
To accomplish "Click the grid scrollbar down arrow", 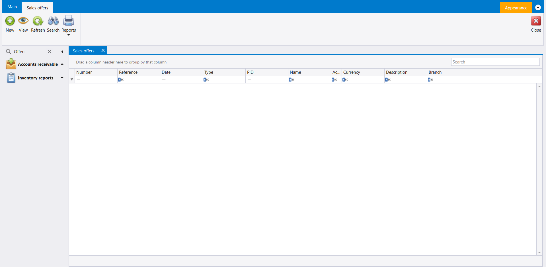I will pyautogui.click(x=539, y=253).
